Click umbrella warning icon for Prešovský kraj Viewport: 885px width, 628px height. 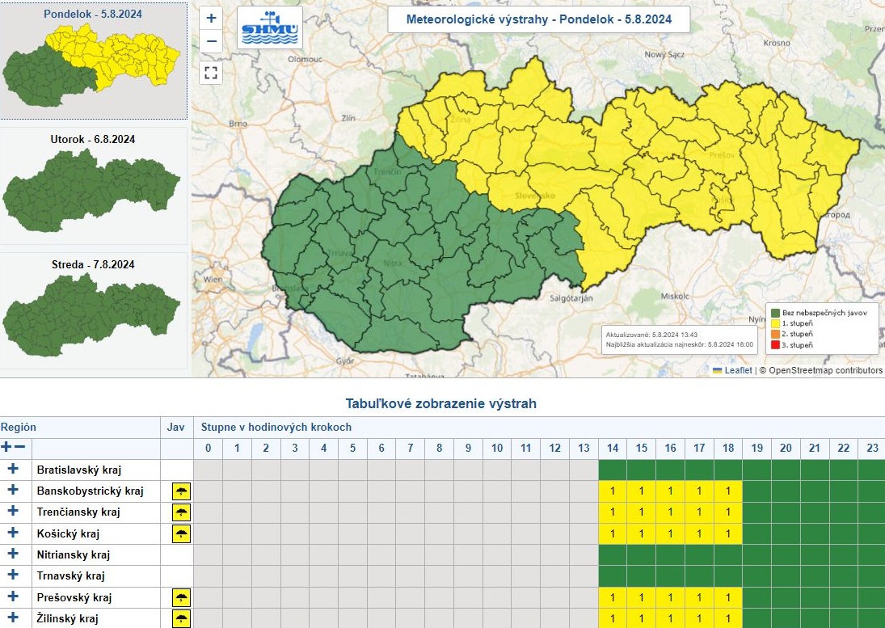[x=181, y=598]
